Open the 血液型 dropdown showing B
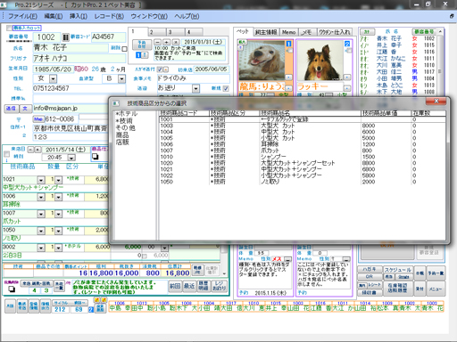This screenshot has width=457, height=342. [x=121, y=79]
